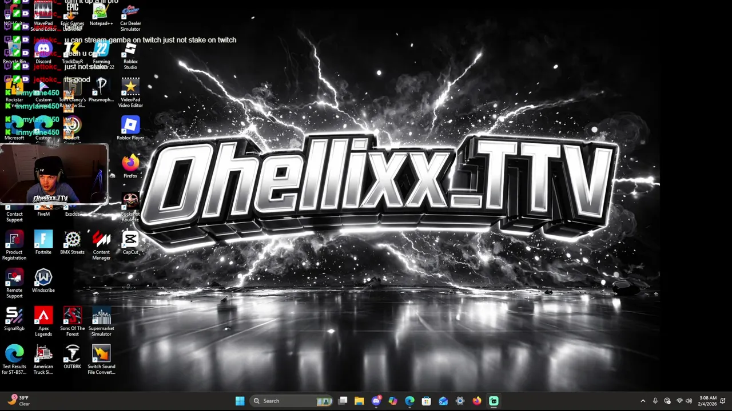Launch Phasmophobia desktop shortcut
The height and width of the screenshot is (411, 732).
(x=101, y=90)
